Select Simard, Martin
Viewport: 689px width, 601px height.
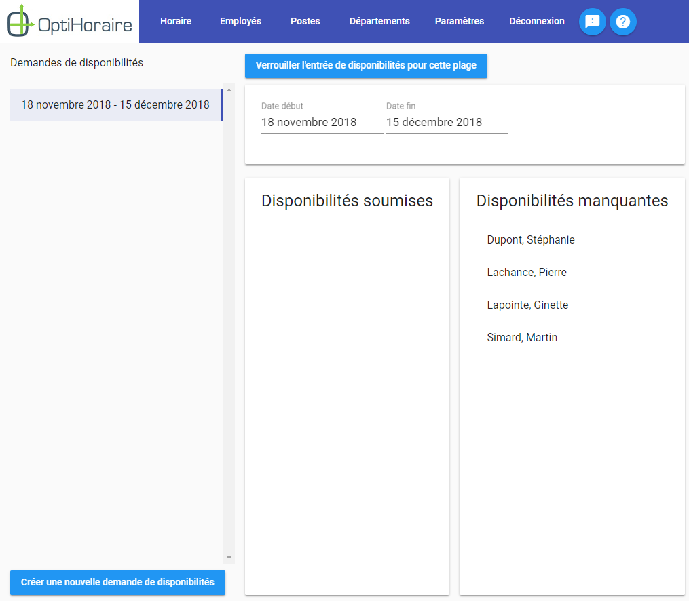coord(522,337)
